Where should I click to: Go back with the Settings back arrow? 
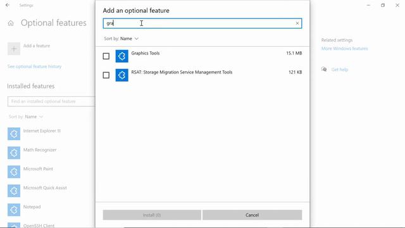coord(8,5)
